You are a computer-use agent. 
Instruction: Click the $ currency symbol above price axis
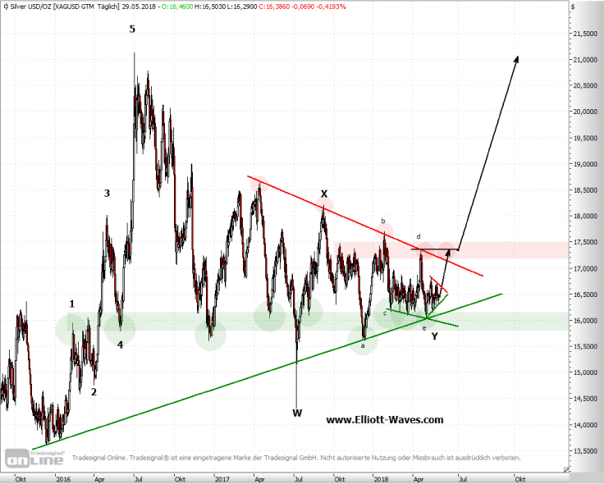(x=572, y=7)
